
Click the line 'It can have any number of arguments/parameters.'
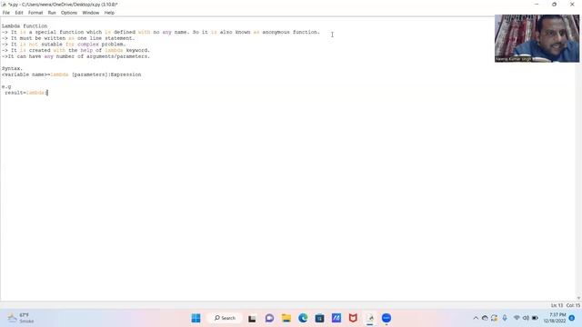(x=75, y=56)
